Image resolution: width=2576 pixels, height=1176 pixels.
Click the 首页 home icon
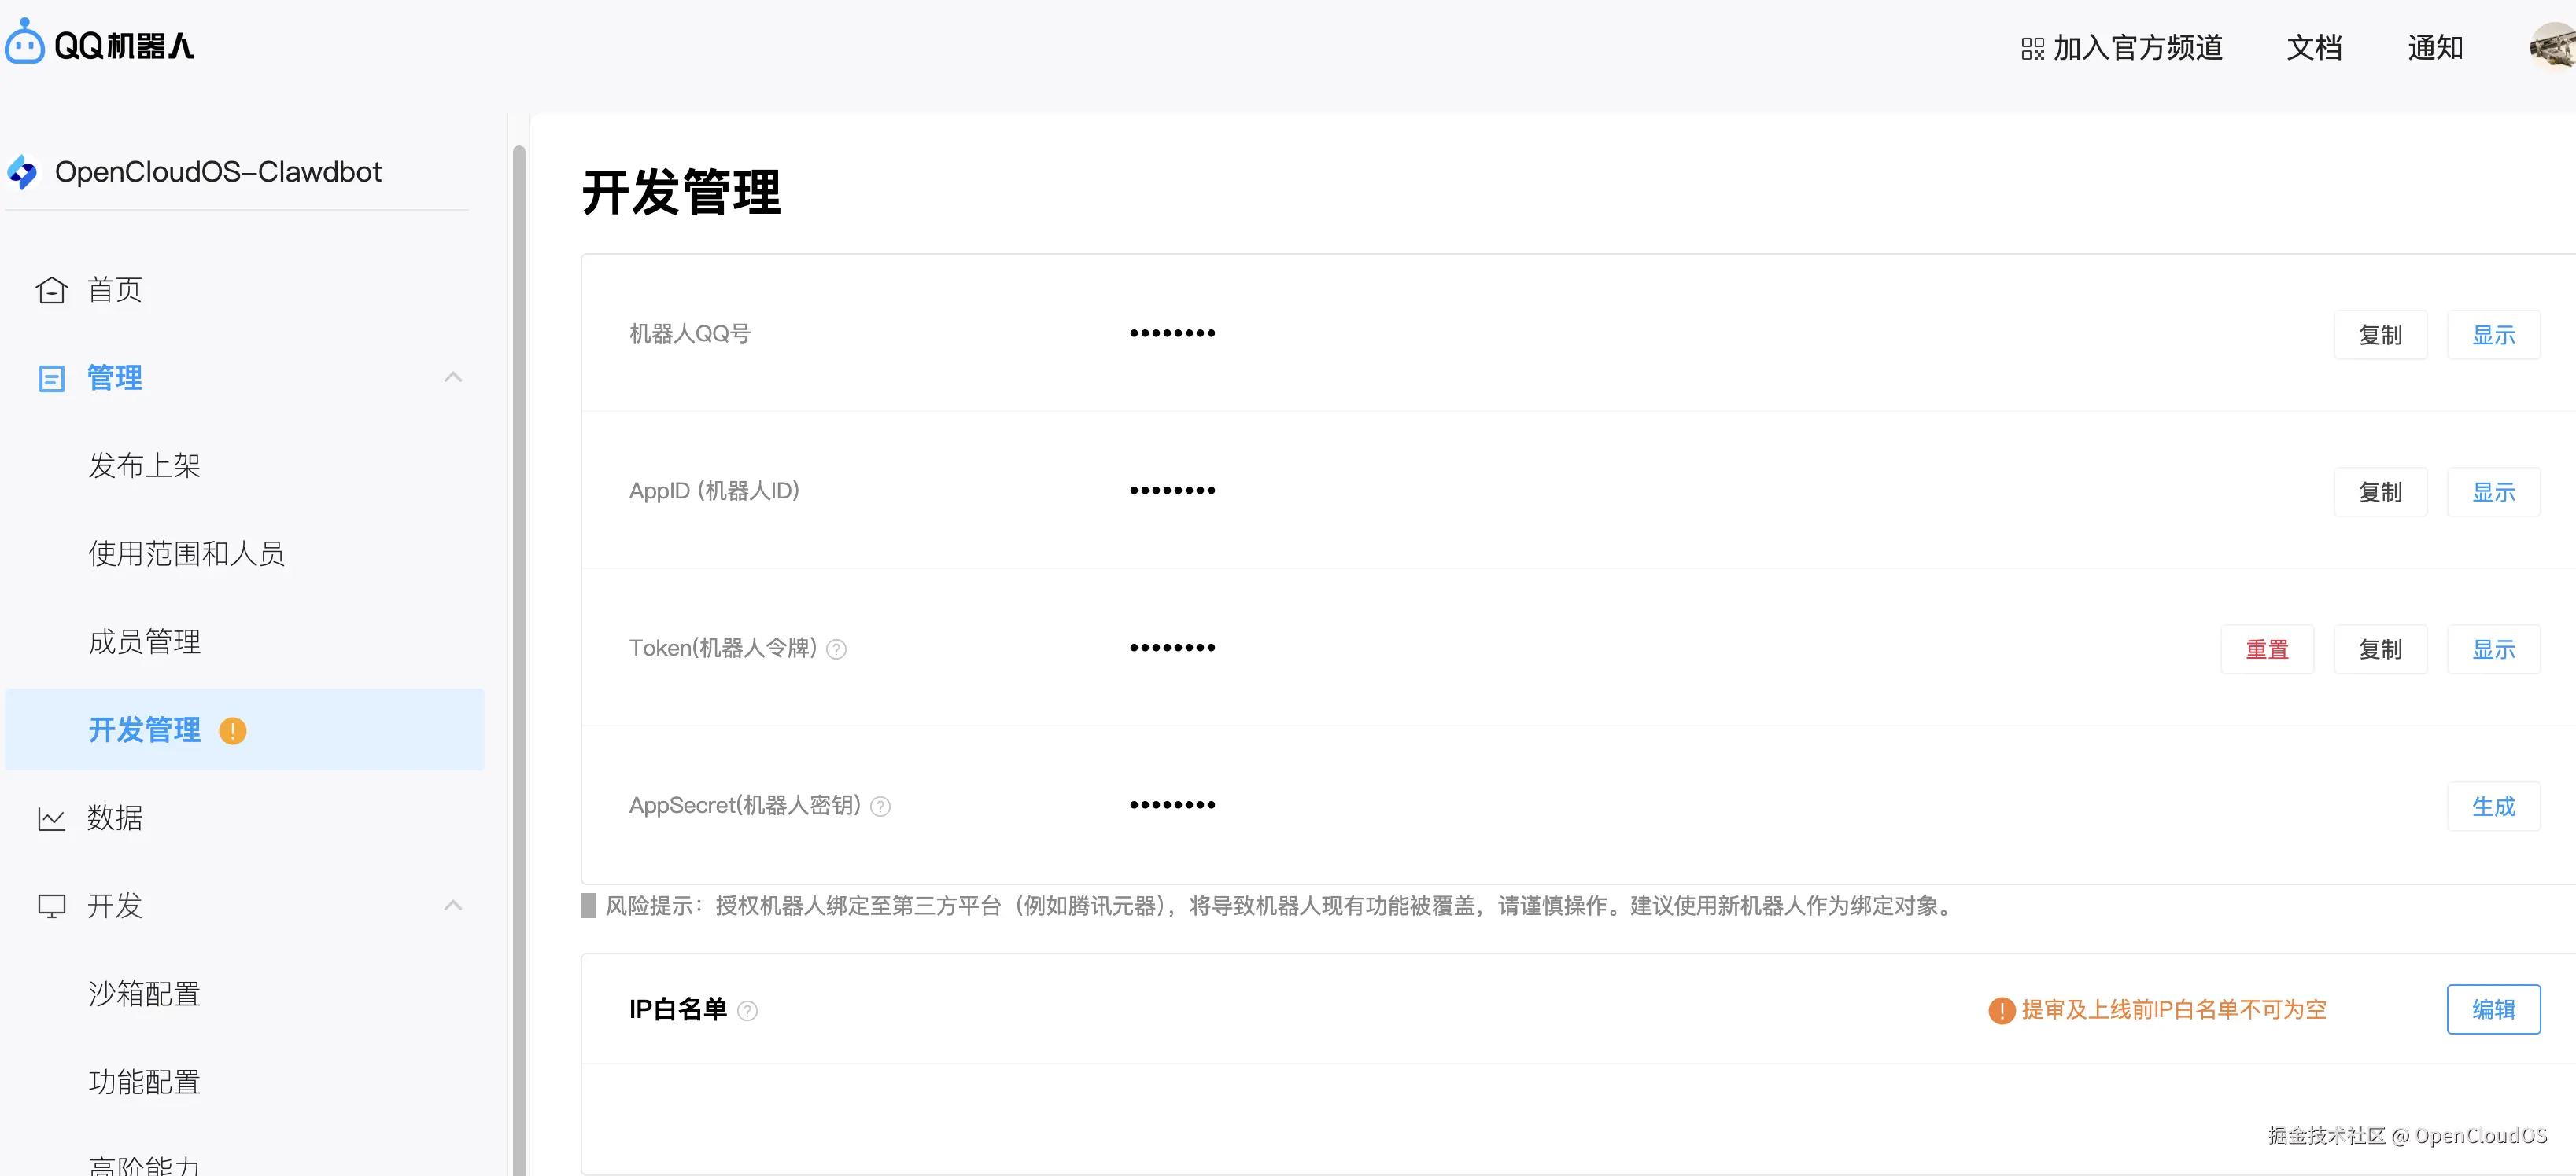[51, 290]
